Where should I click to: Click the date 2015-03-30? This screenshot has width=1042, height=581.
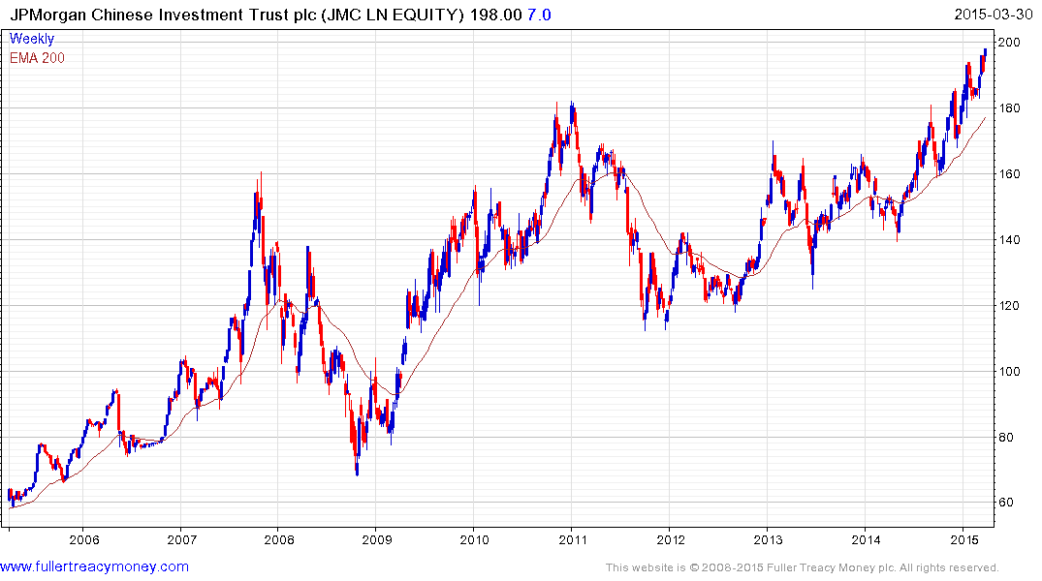tap(994, 15)
